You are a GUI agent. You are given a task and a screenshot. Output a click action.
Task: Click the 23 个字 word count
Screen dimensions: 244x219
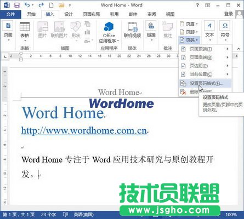tap(48, 215)
